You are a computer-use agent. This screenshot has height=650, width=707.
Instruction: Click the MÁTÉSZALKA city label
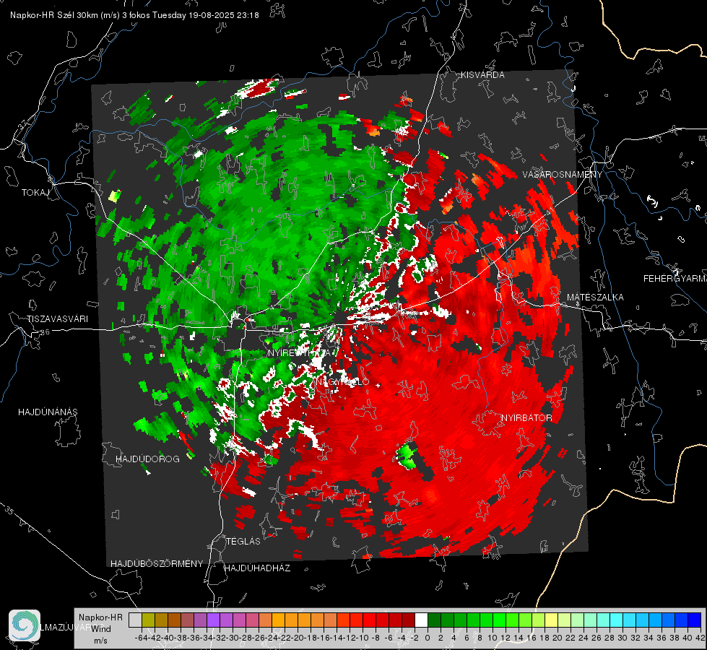coord(595,298)
